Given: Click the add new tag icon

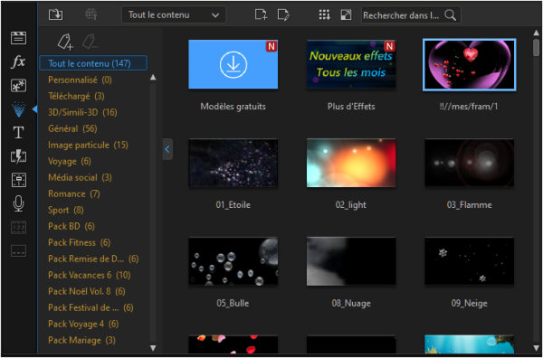Looking at the screenshot, I should pos(65,42).
